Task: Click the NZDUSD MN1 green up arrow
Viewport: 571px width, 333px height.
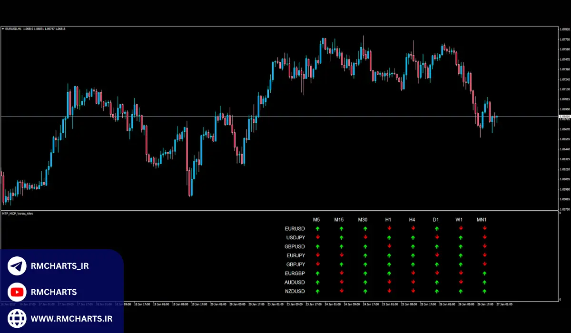Action: click(x=484, y=291)
